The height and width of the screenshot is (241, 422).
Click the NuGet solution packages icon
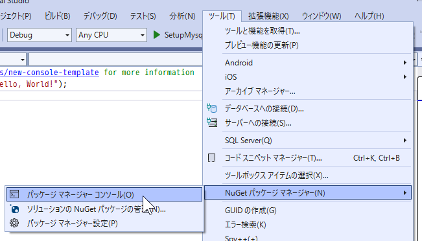point(14,209)
